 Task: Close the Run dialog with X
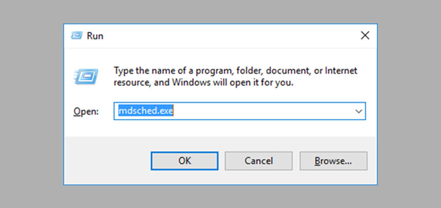coord(365,35)
